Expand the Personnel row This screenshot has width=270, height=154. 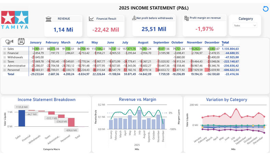(x=4, y=69)
